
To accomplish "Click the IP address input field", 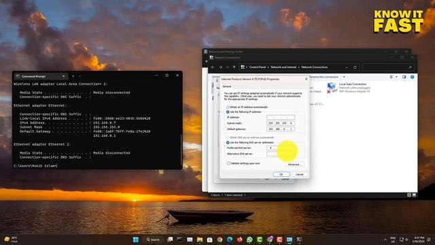I will pyautogui.click(x=281, y=117).
